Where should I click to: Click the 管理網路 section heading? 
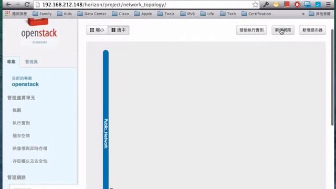point(16,177)
